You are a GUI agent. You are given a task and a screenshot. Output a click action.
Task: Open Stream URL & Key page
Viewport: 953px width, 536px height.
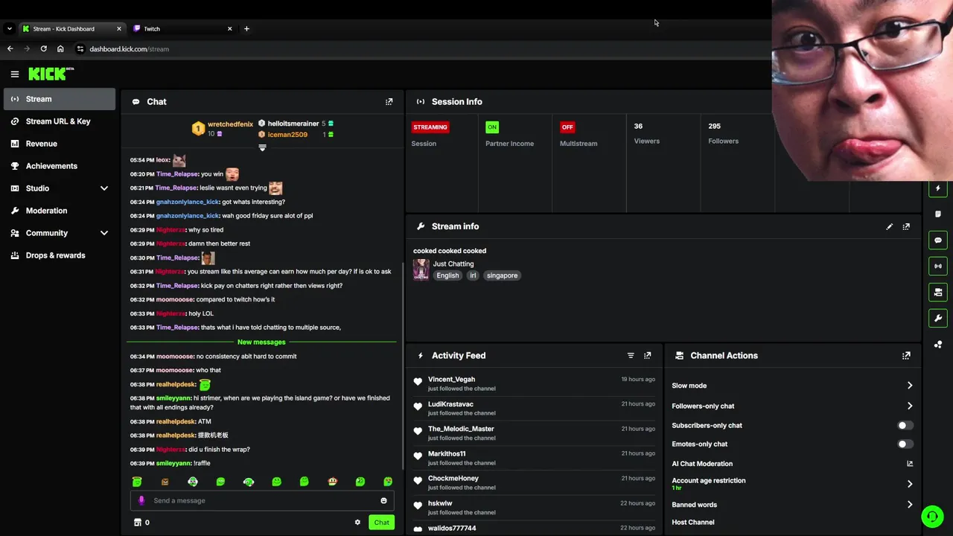click(x=59, y=121)
